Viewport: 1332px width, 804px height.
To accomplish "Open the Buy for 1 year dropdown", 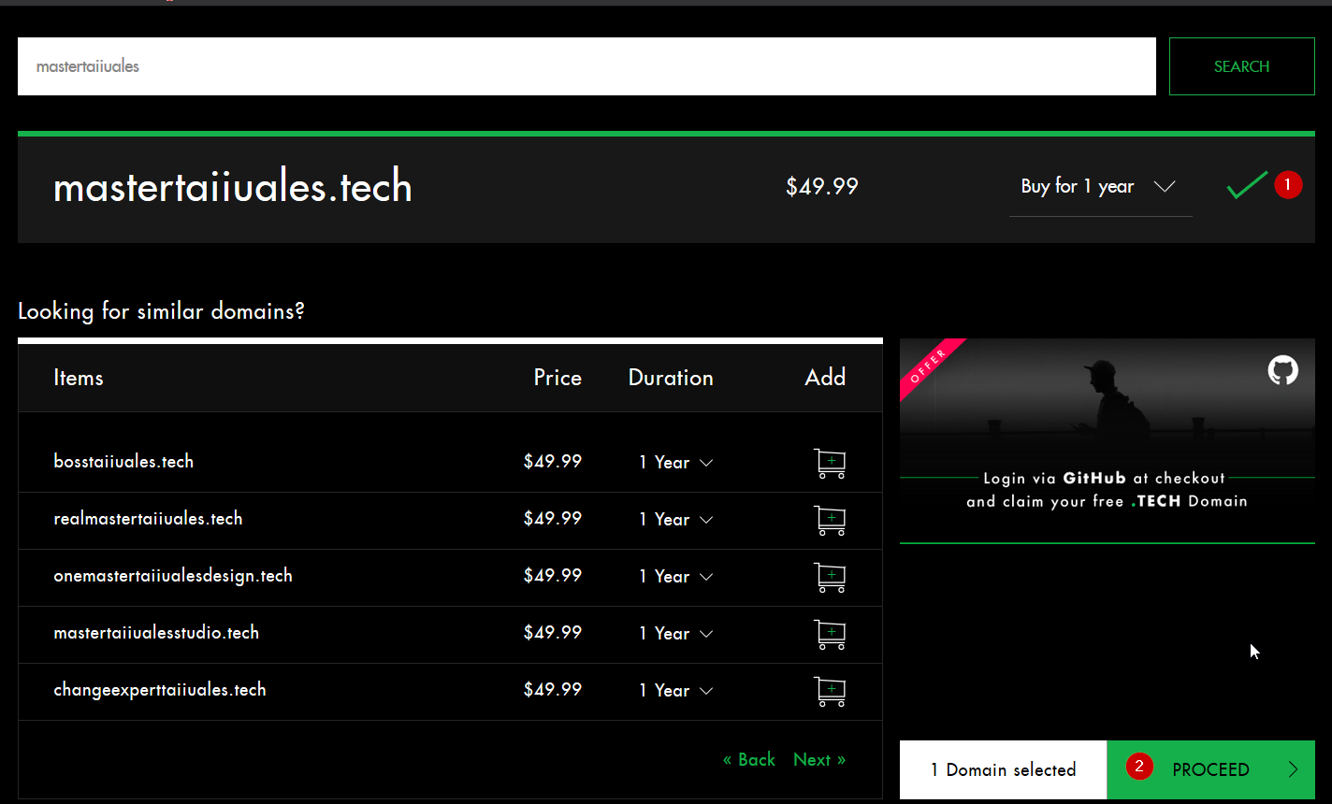I will [1094, 186].
